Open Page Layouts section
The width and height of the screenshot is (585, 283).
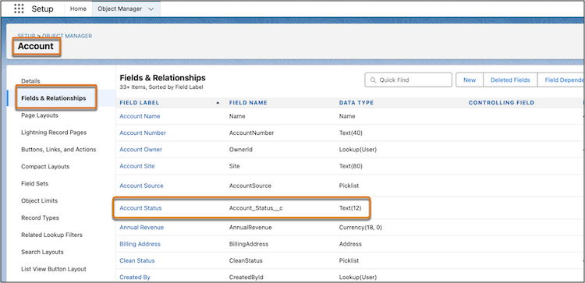click(40, 115)
